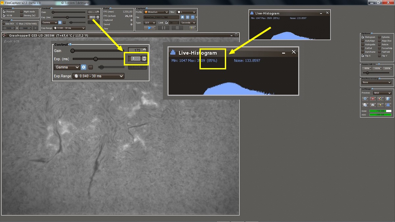Image resolution: width=395 pixels, height=222 pixels.
Task: Click the Control panel help icon in top toolbar
Action: coord(51,8)
